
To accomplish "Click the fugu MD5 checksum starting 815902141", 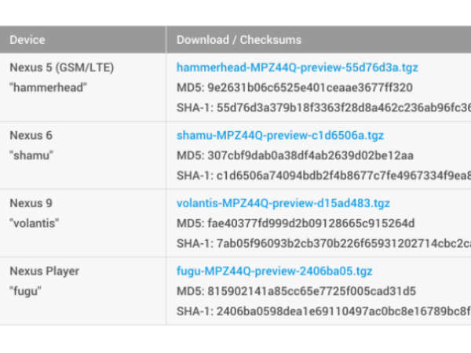I will (x=312, y=291).
